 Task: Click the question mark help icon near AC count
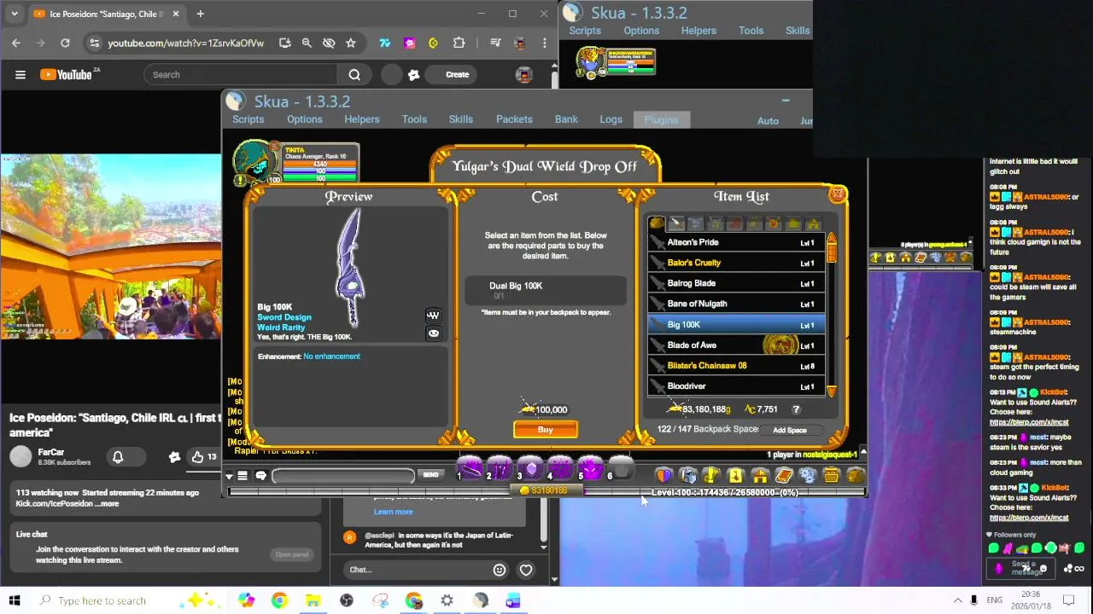pyautogui.click(x=796, y=409)
